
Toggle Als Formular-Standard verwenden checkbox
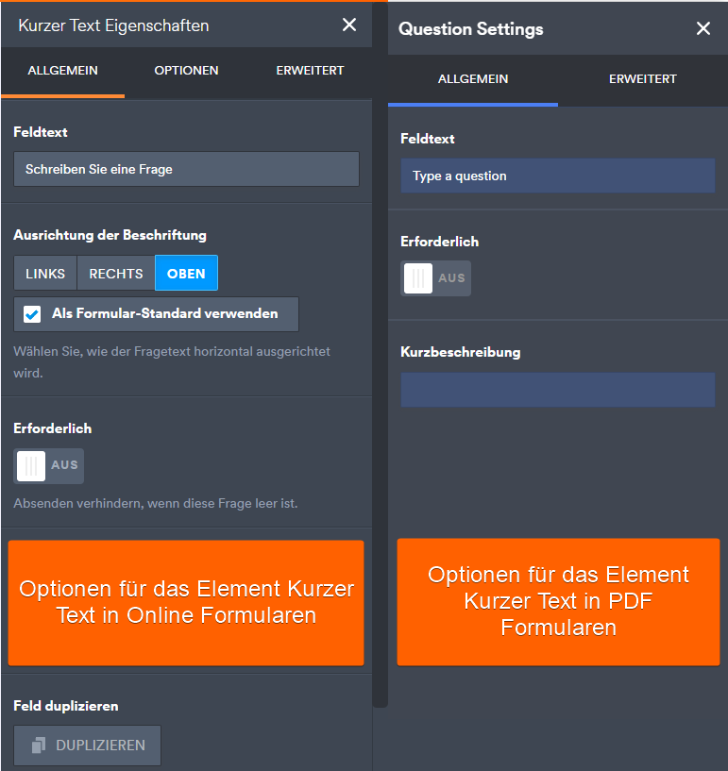[x=32, y=314]
